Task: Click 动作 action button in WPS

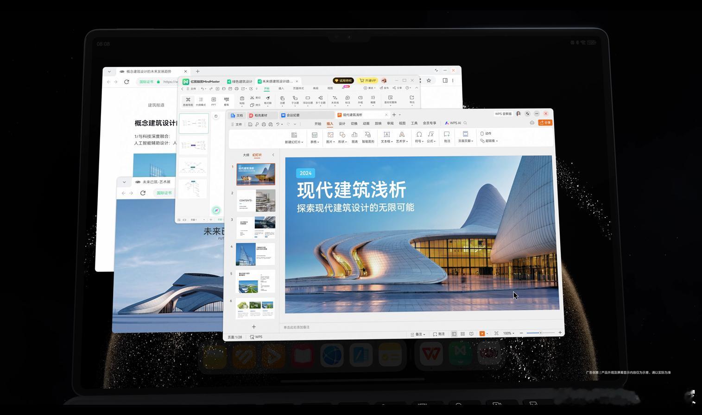Action: pyautogui.click(x=486, y=133)
